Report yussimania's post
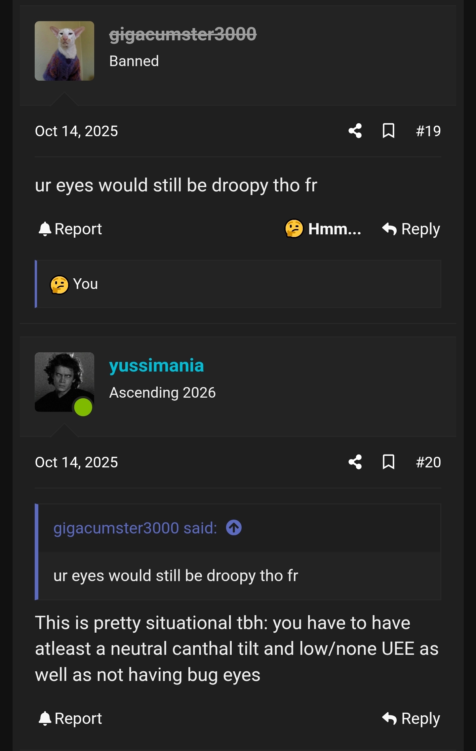 coord(70,719)
